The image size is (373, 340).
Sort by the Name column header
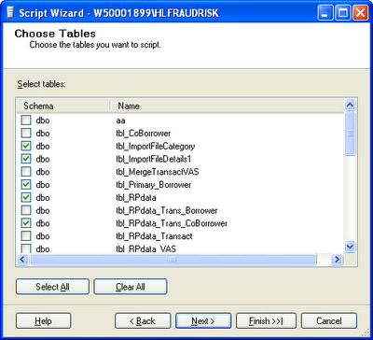(227, 106)
